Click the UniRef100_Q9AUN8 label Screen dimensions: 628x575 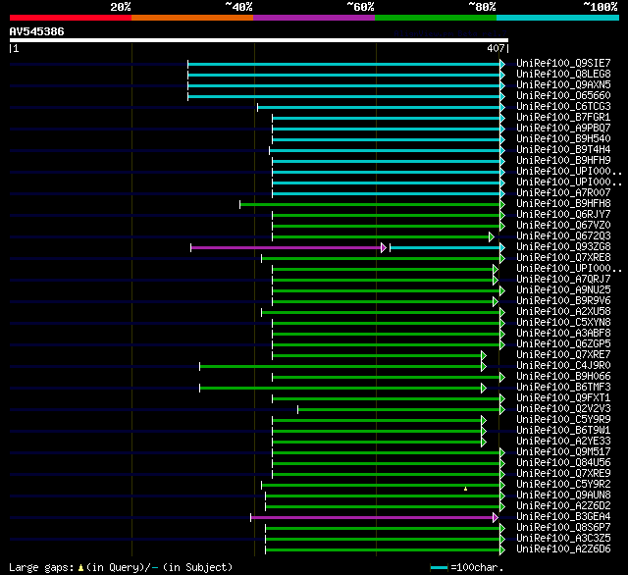[x=563, y=496]
